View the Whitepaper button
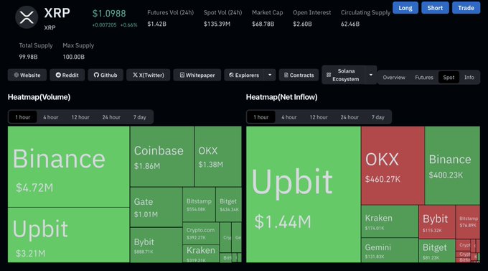Screen dimensions: 488x271 coord(197,75)
